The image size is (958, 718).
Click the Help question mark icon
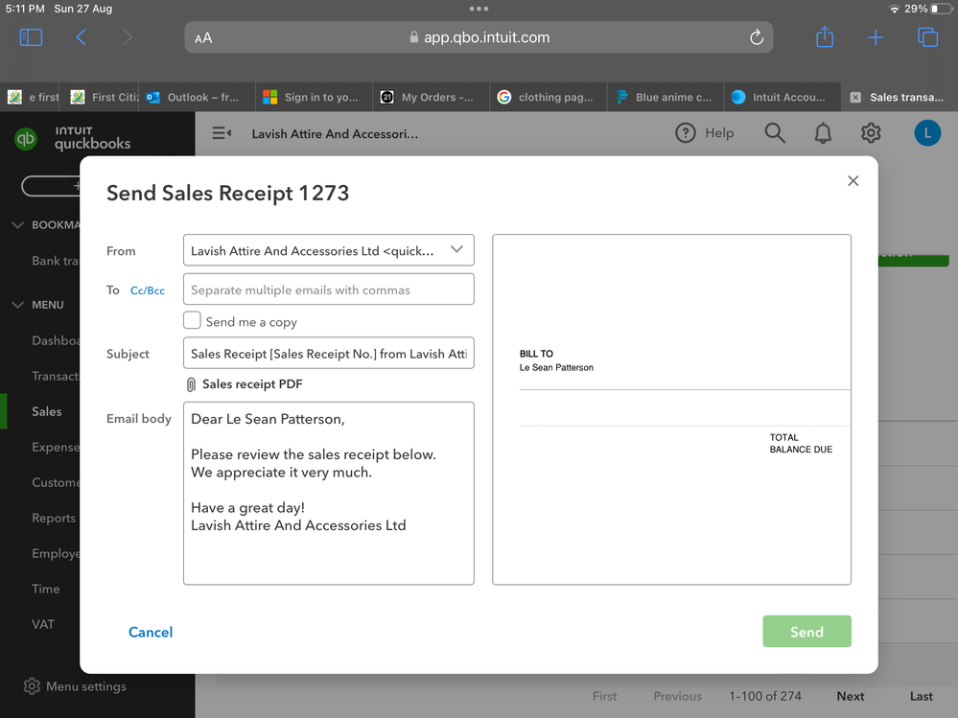coord(685,133)
